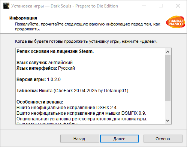The width and height of the screenshot is (187, 147).
Task: Click the line mentioning DSMFIX 0.9
Action: point(81,113)
